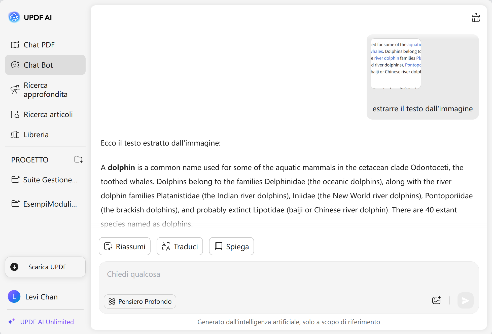The height and width of the screenshot is (334, 492).
Task: Open the UPDF AI Unlimited link
Action: click(x=47, y=322)
